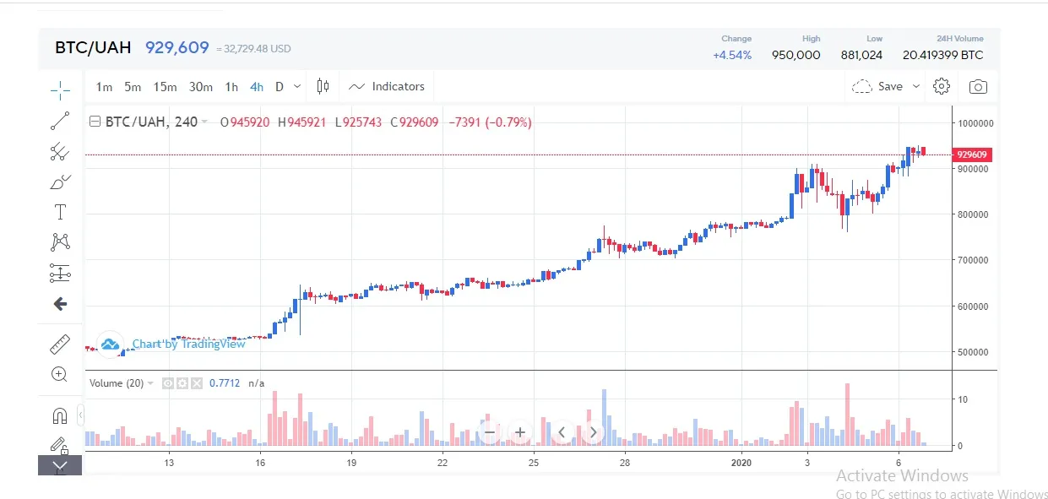This screenshot has height=499, width=1048.
Task: Click Save chart layout button
Action: pyautogui.click(x=878, y=86)
